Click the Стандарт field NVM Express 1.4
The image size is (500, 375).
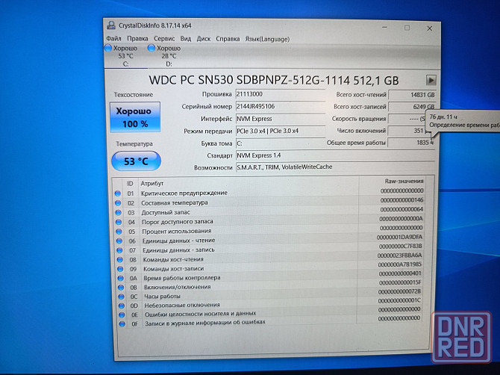coord(335,155)
